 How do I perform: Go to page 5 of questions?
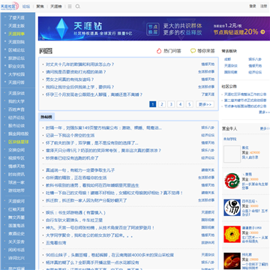tap(190, 104)
